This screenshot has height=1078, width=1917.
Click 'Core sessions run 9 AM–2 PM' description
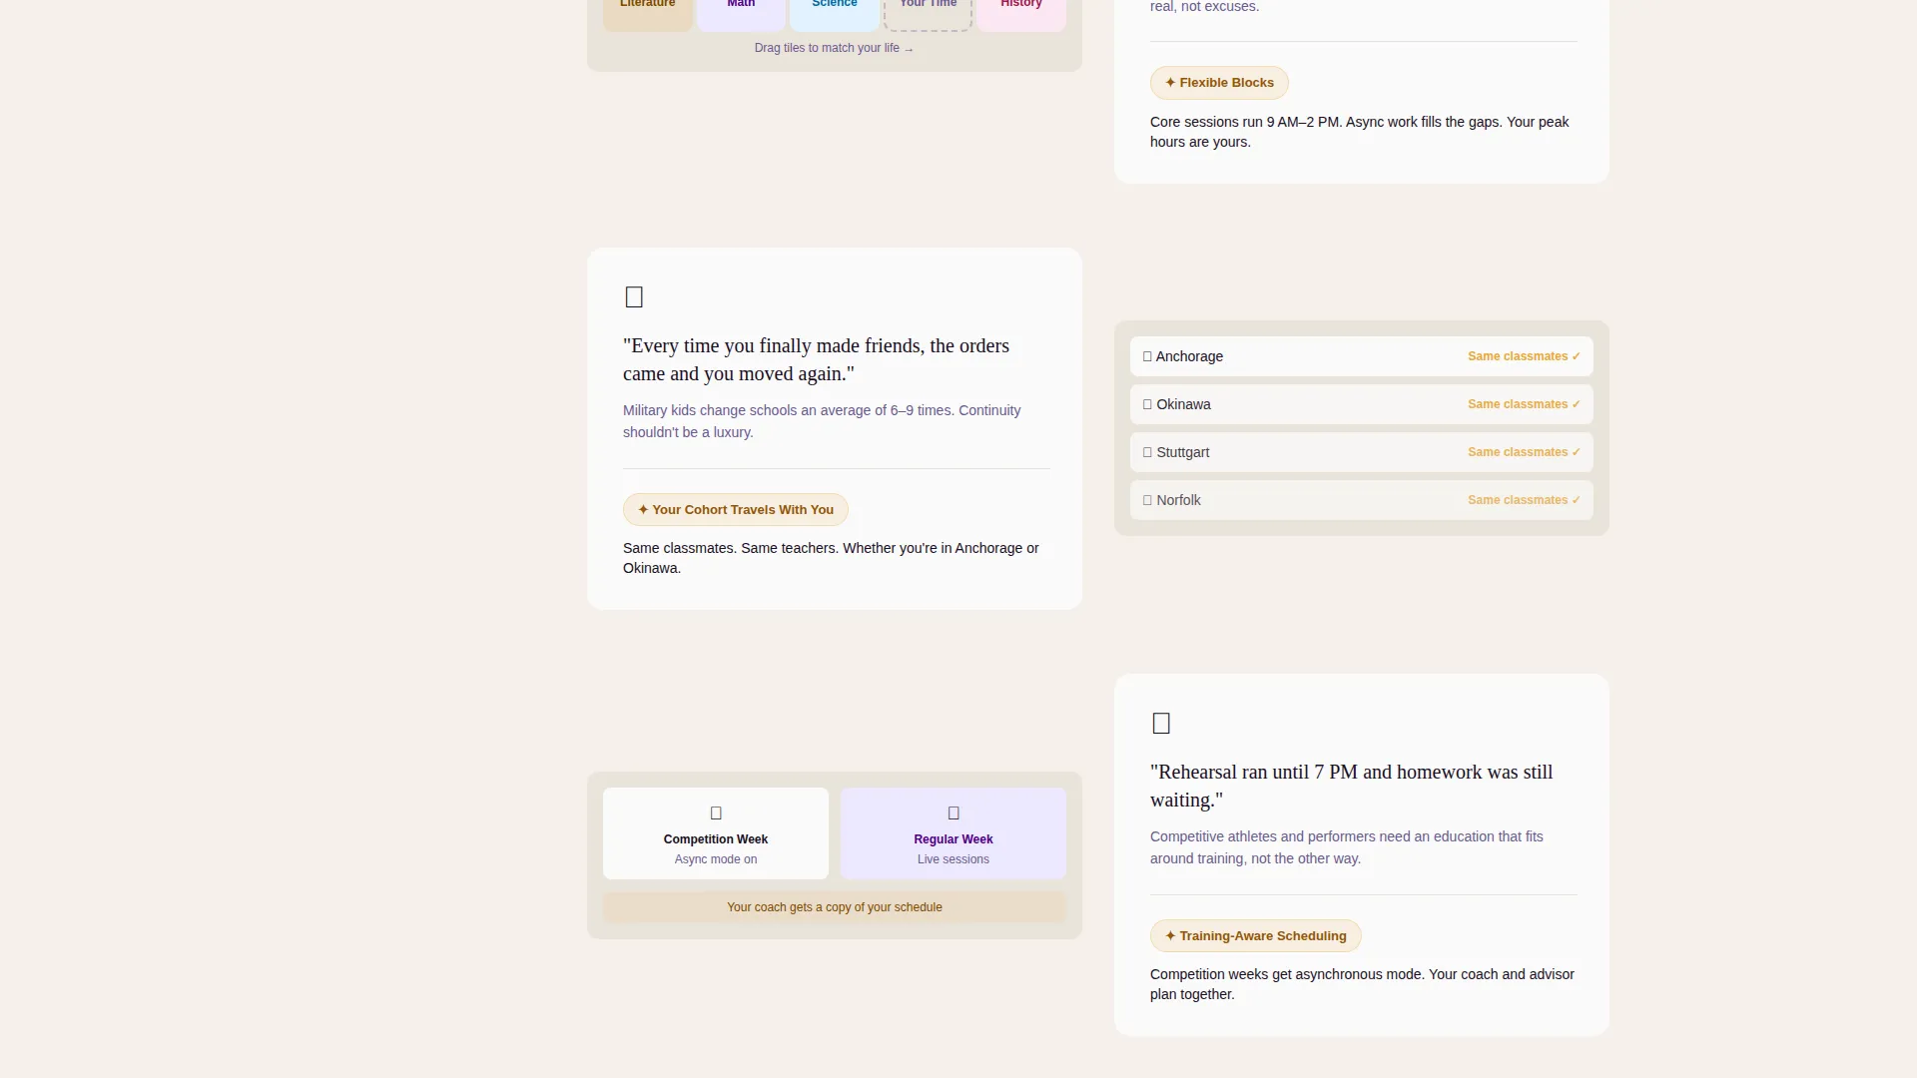point(1360,132)
